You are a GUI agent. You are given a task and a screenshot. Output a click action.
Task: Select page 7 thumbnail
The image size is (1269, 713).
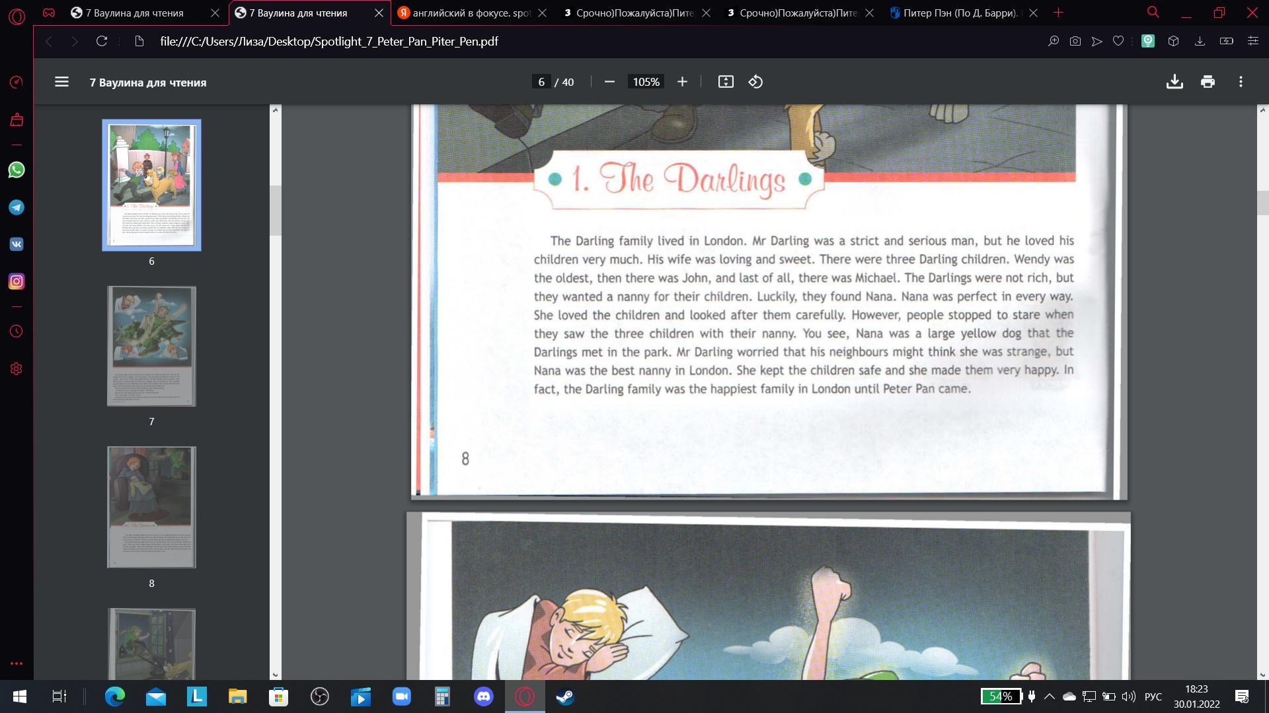coord(151,346)
